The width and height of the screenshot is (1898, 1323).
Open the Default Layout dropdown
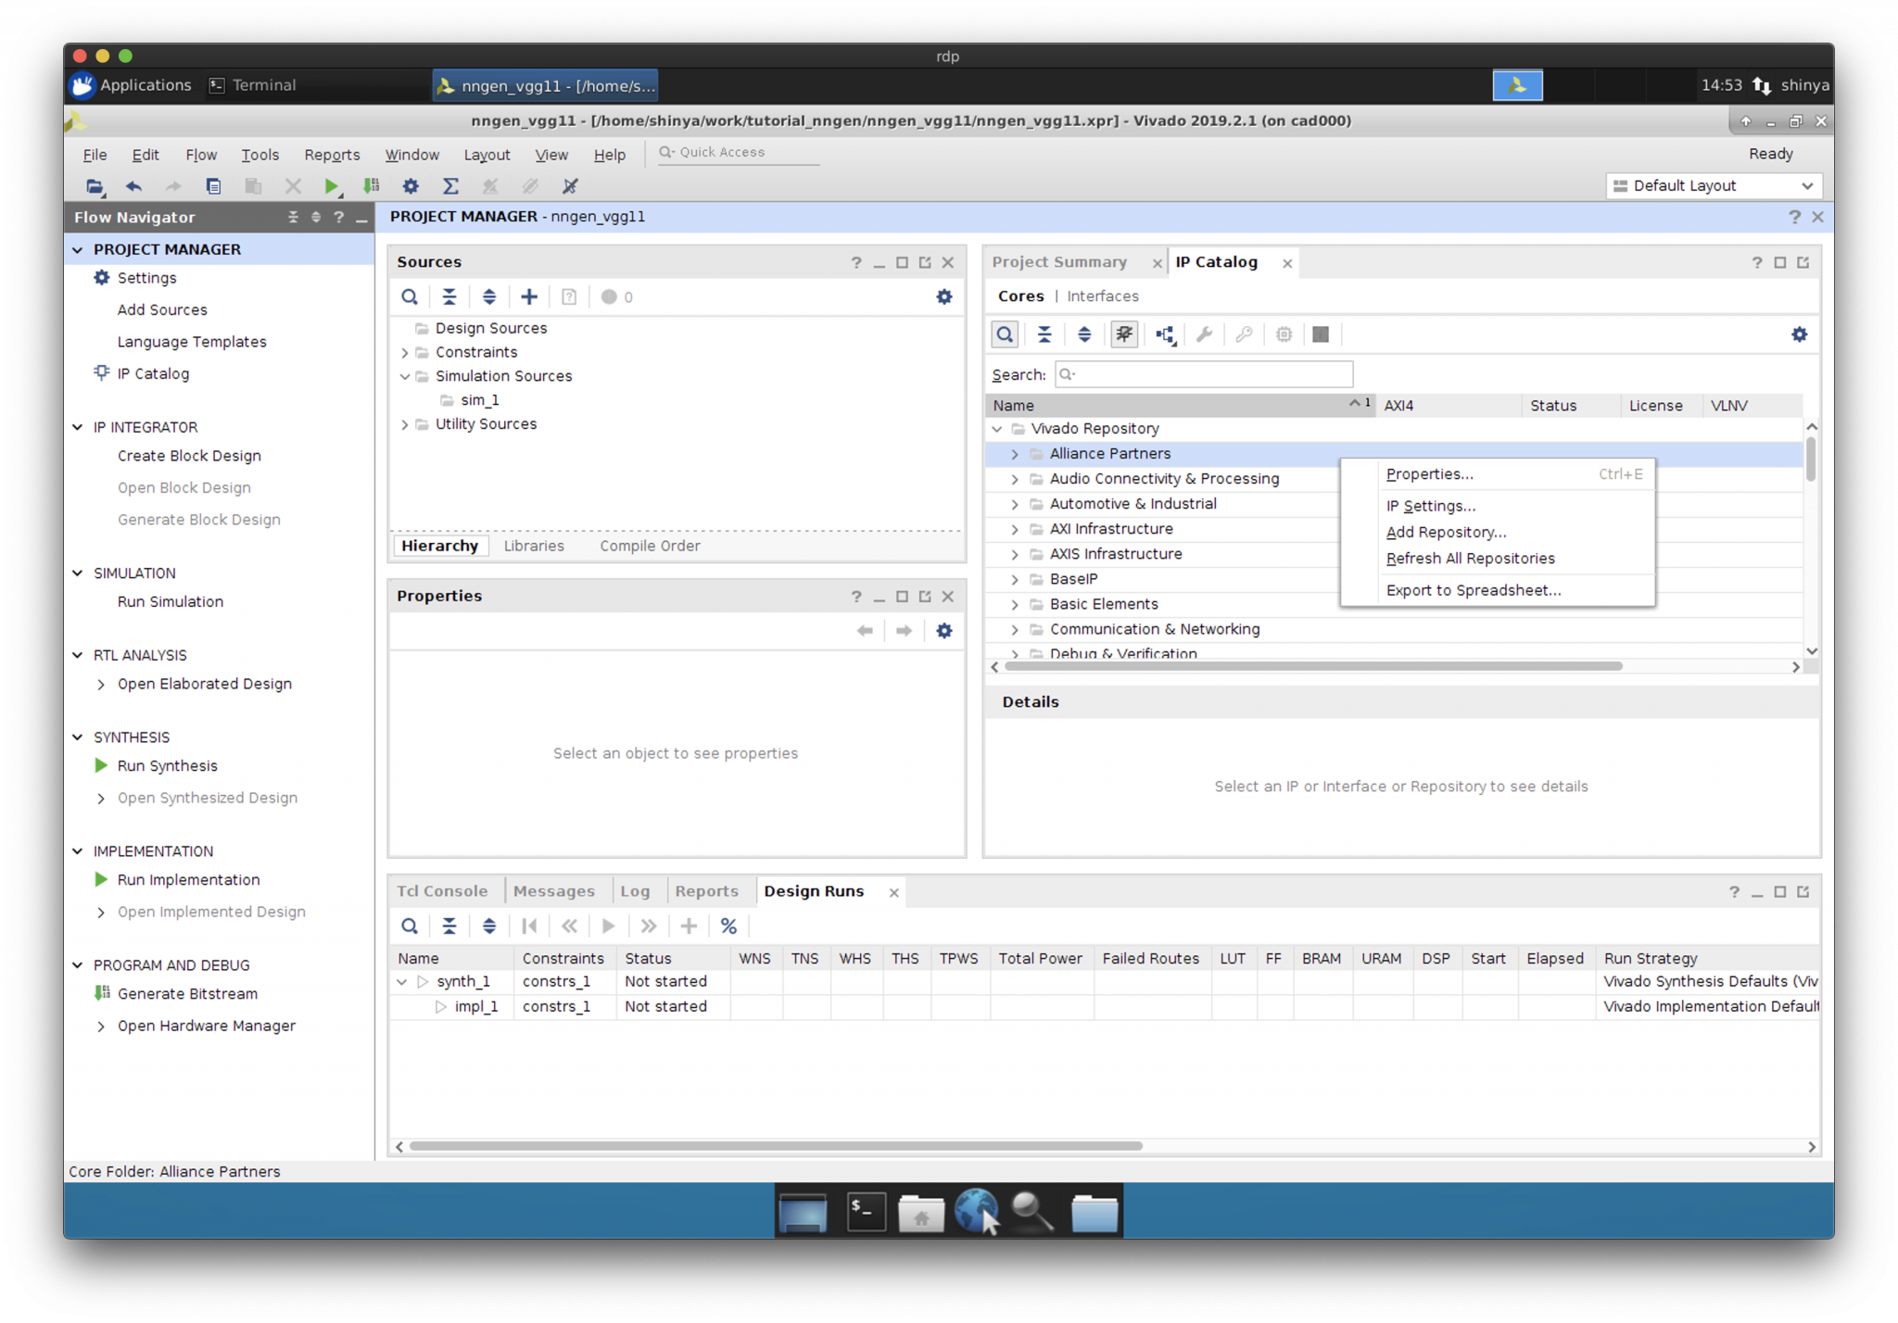click(x=1714, y=186)
